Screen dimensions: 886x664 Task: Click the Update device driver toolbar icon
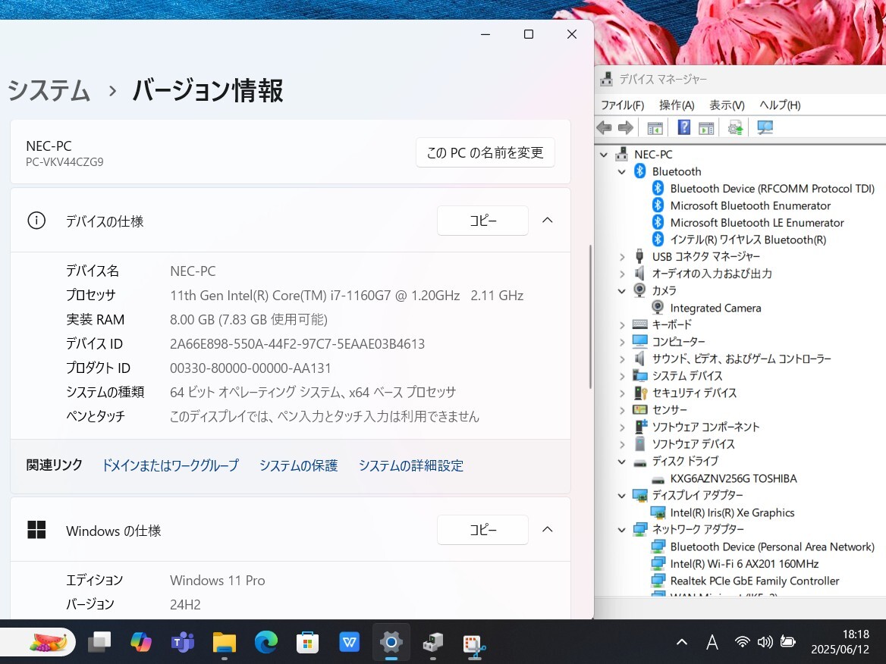pos(735,127)
